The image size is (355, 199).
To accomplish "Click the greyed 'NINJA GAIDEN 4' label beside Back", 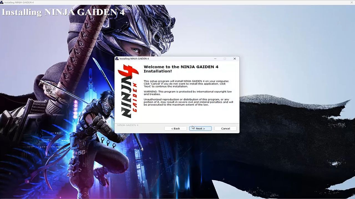I will pos(128,125).
